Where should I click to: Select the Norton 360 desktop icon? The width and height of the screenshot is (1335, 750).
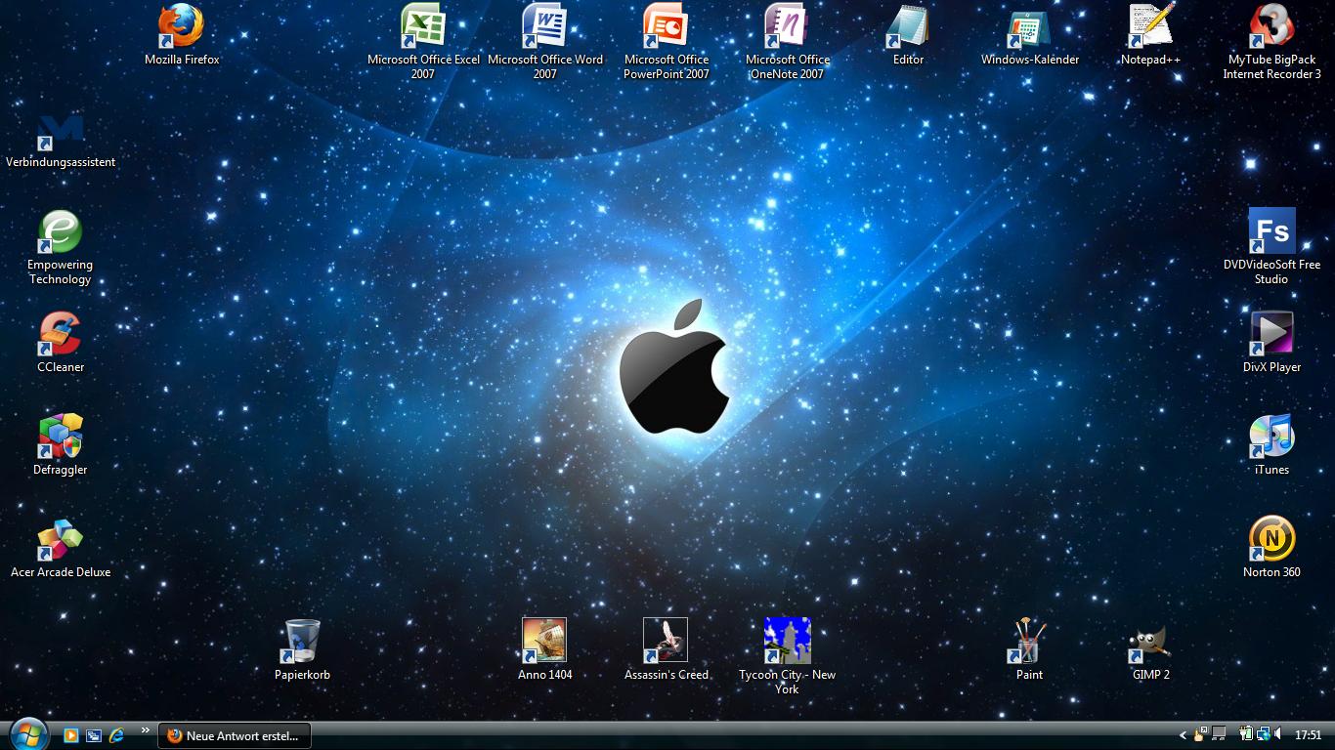(1271, 547)
